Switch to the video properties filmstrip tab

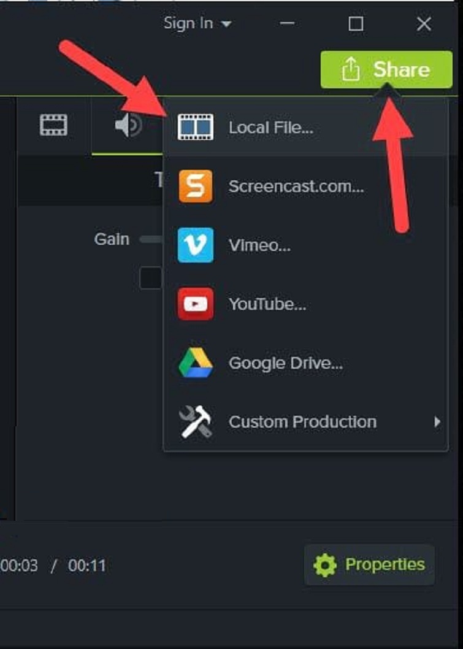click(53, 125)
